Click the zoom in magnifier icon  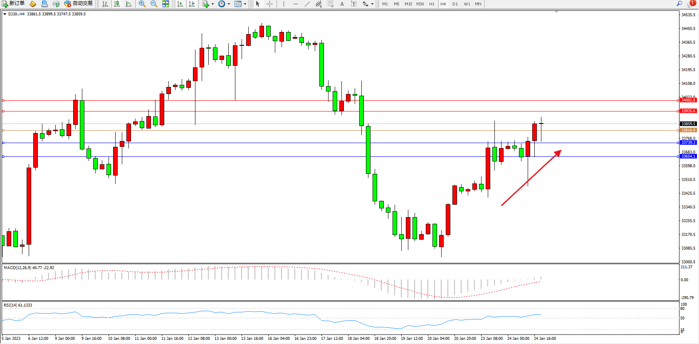(x=142, y=4)
